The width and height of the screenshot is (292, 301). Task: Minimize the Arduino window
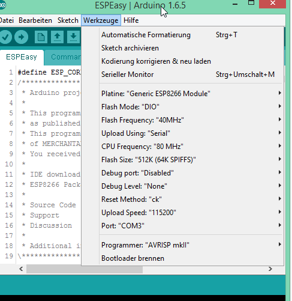(235, 4)
